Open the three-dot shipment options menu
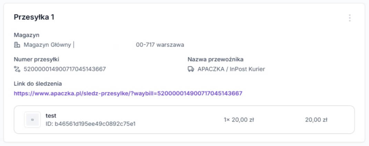The height and width of the screenshot is (146, 369). [350, 18]
